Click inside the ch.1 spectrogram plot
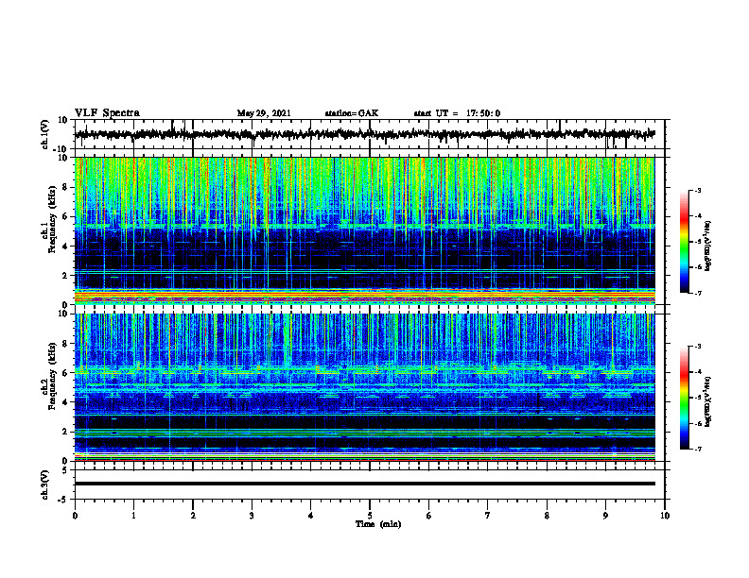Screen dimensions: 749x578 [x=365, y=230]
